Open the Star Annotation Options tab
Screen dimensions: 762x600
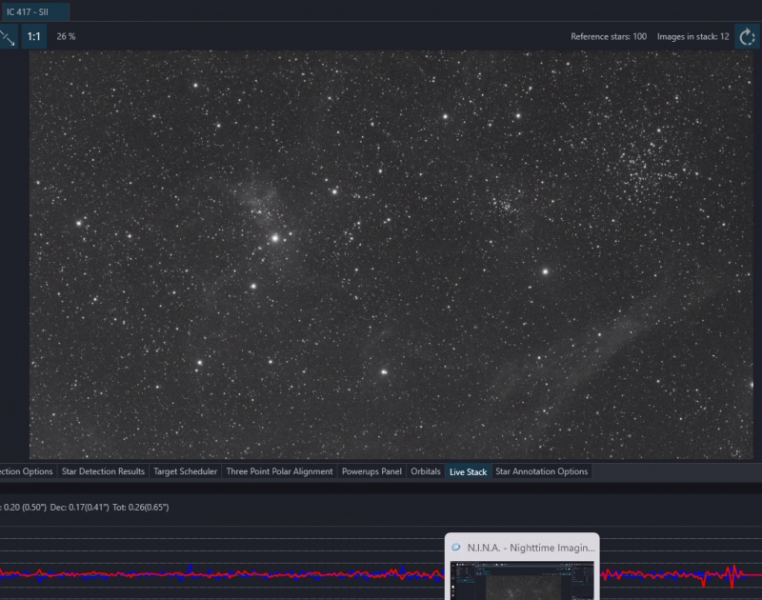click(x=541, y=471)
